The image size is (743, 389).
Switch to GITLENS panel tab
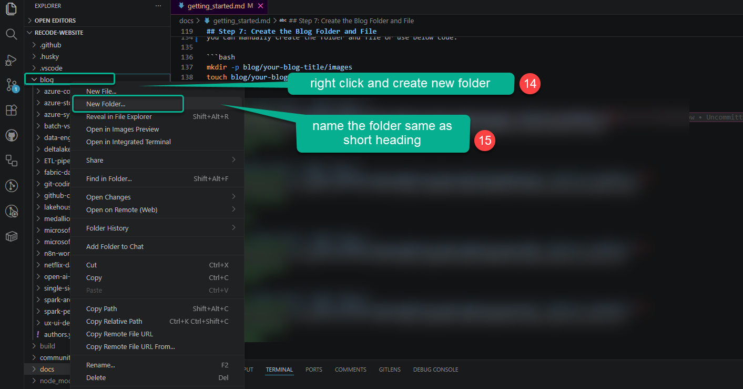click(390, 370)
